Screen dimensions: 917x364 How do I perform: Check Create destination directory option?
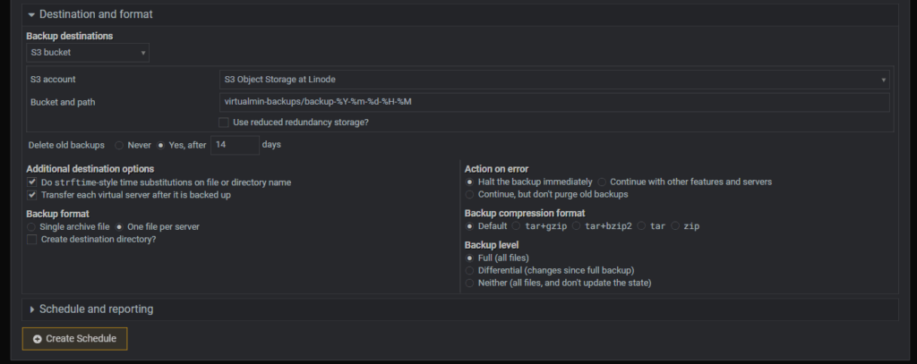32,240
